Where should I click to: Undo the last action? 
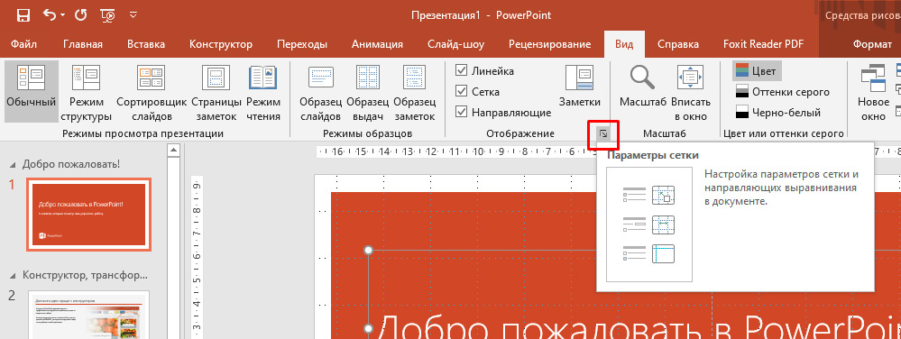[50, 15]
